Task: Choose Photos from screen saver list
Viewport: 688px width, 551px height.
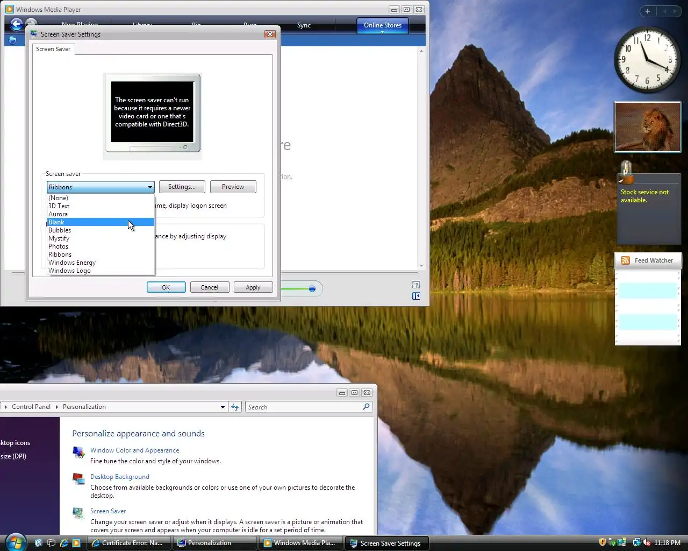Action: [x=101, y=246]
